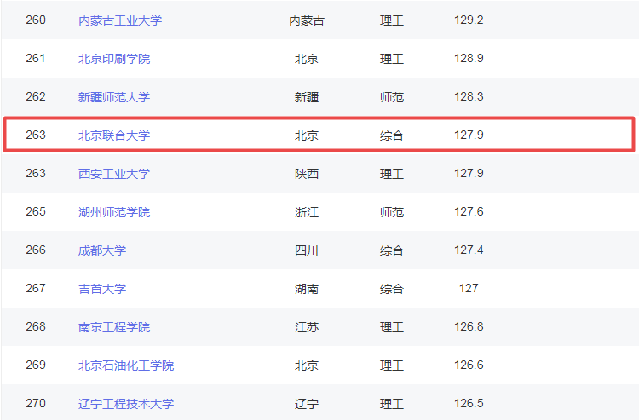
Task: Open the 新疆师范大学 link
Action: 114,97
